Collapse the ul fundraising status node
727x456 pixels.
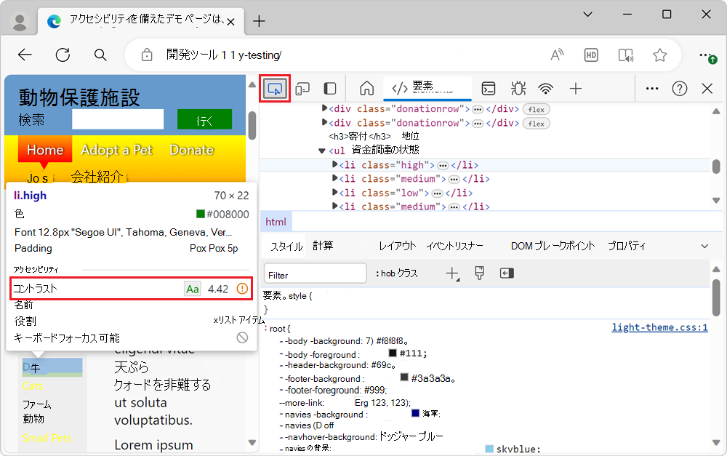coord(322,151)
